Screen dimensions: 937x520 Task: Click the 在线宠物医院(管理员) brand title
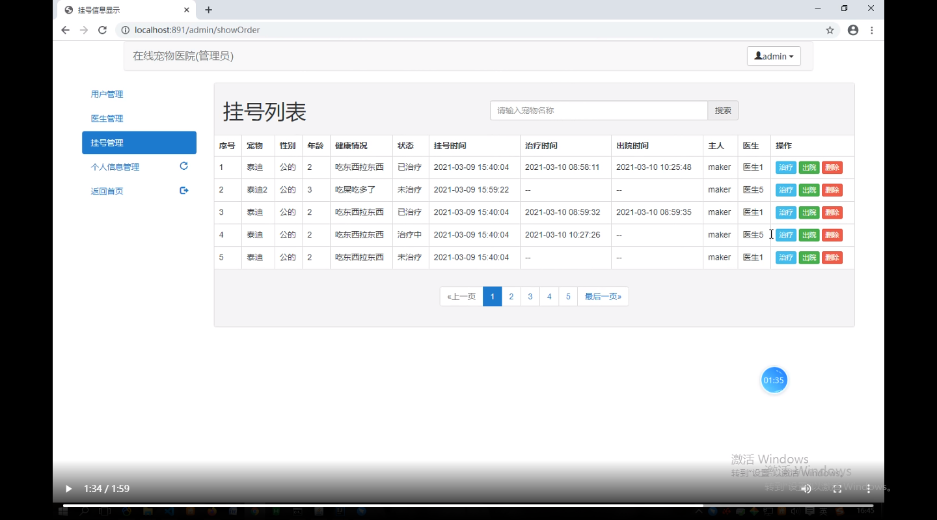[x=183, y=56]
